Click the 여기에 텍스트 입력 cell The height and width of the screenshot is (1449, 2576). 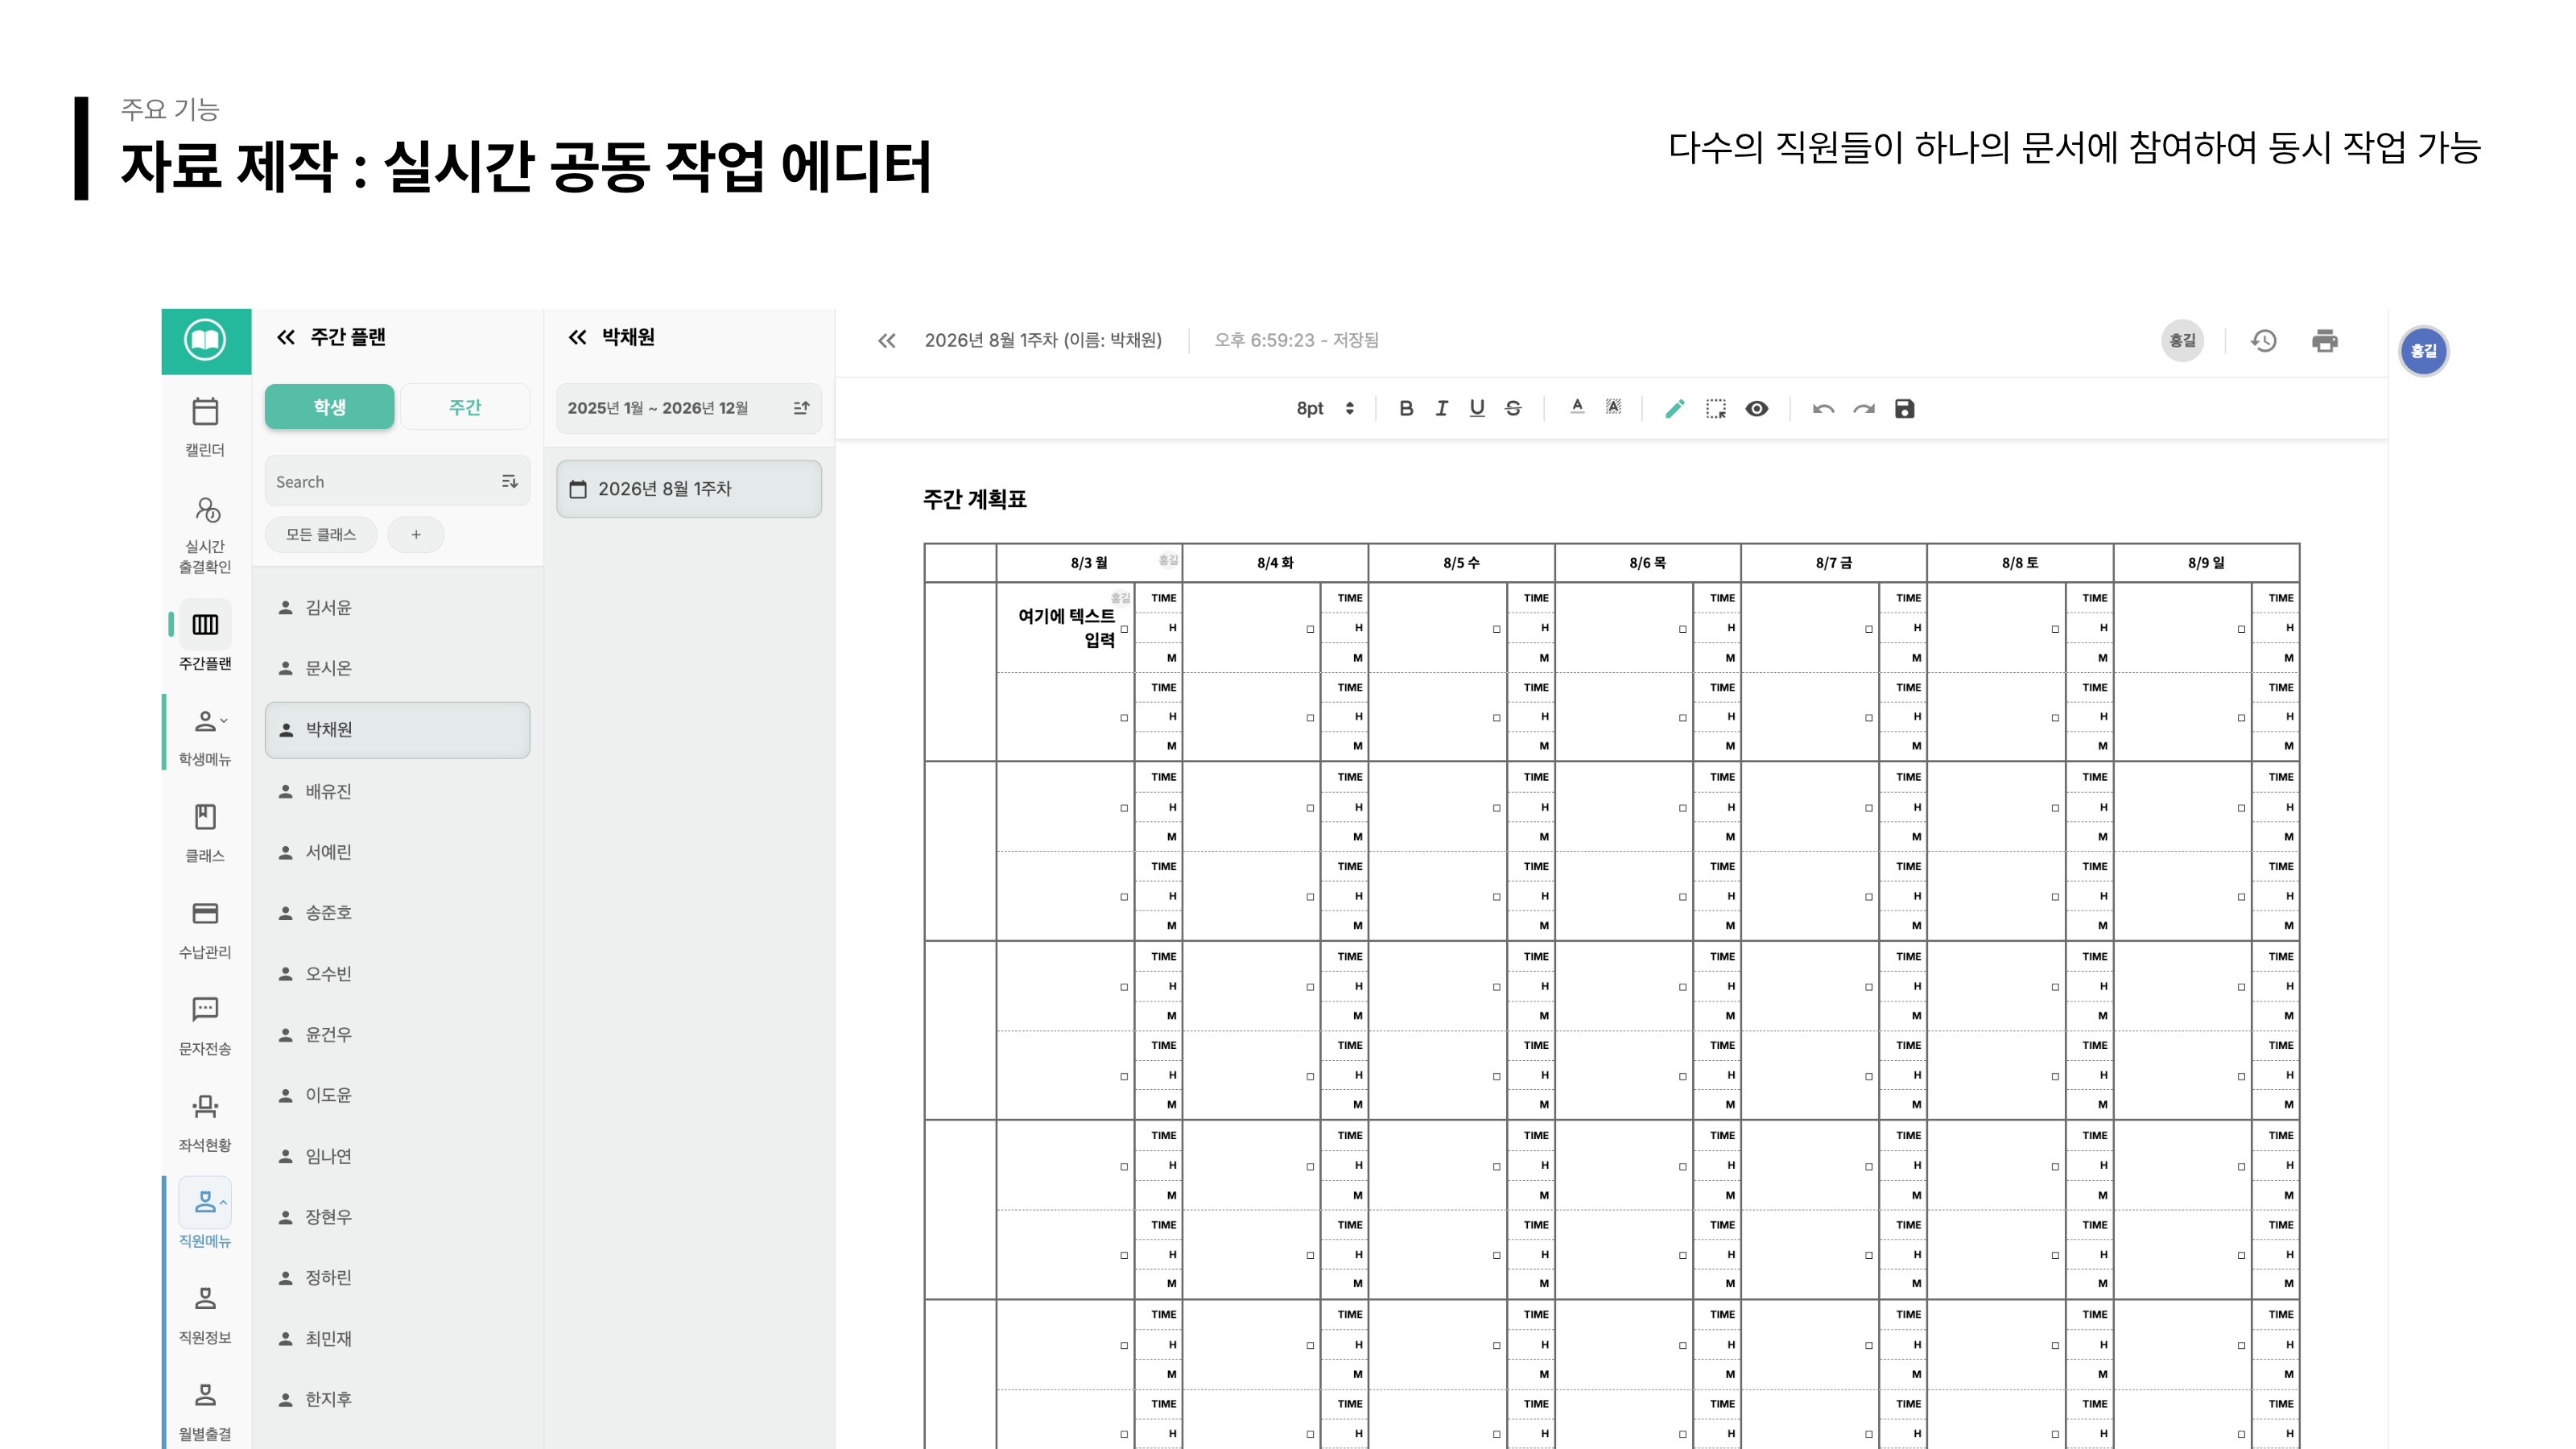click(x=1065, y=627)
